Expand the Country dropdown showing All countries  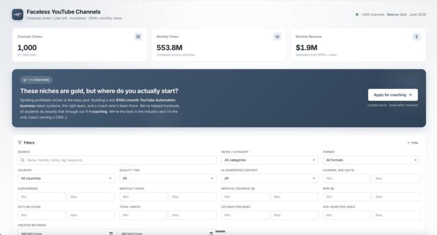(66, 179)
